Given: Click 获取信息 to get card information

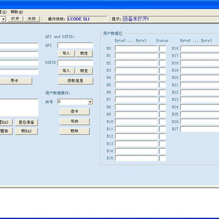Looking at the screenshot, I should point(75,81).
